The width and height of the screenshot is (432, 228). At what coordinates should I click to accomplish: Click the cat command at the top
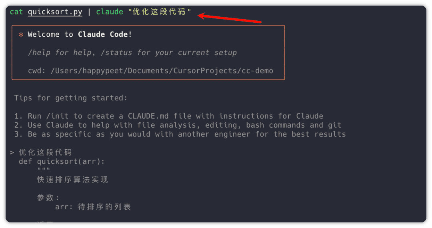16,12
